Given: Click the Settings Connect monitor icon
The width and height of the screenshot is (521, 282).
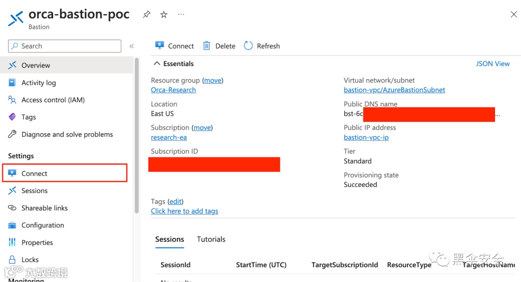Looking at the screenshot, I should tap(12, 173).
